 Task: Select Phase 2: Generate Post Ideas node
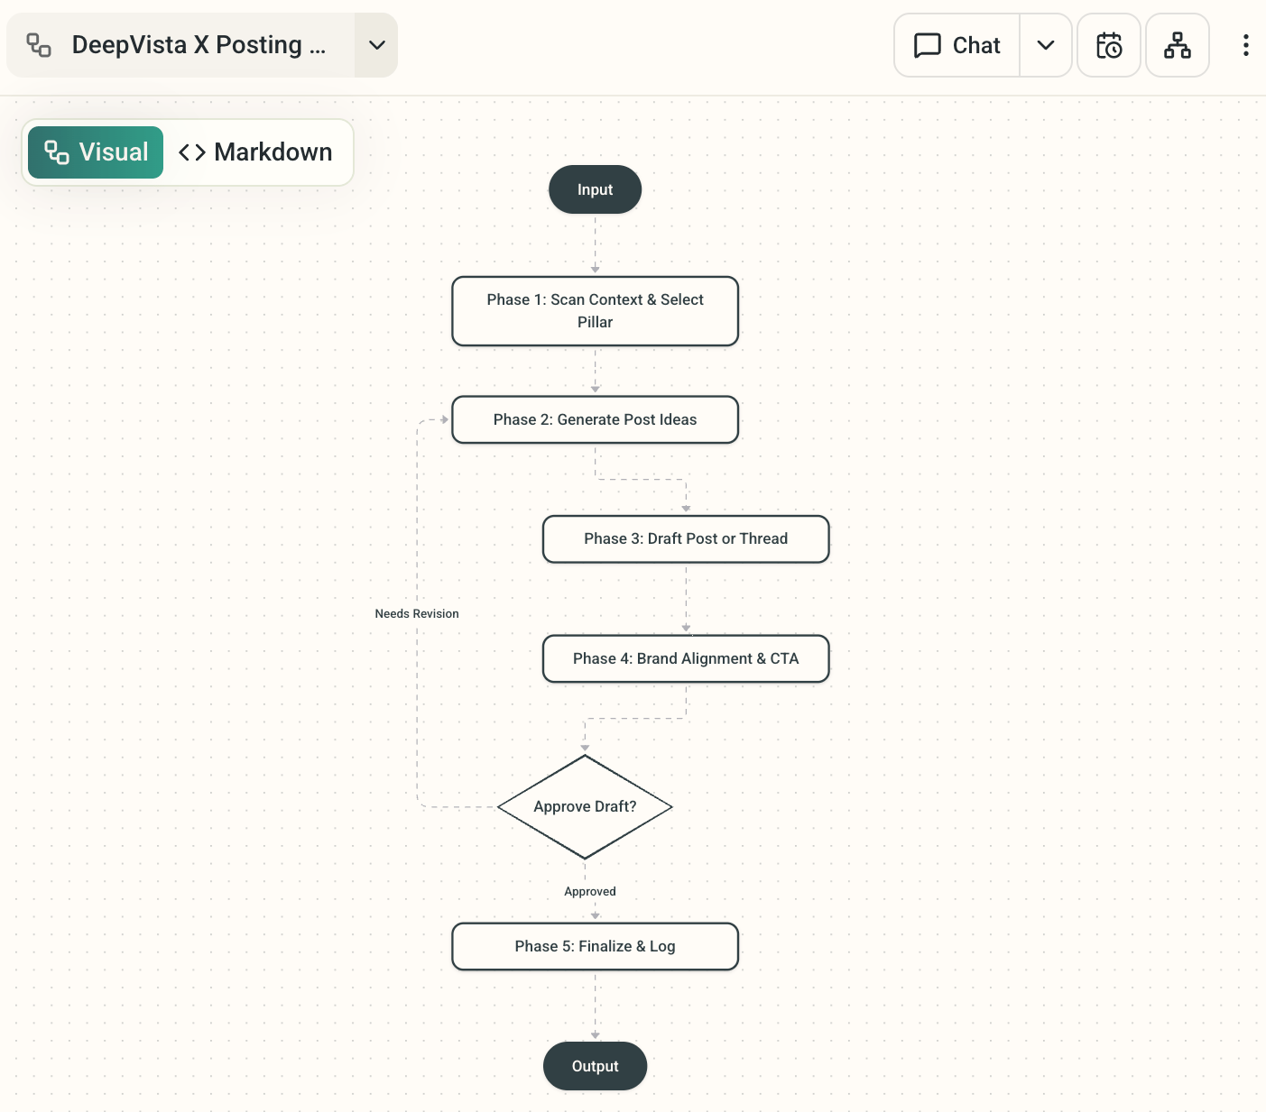pos(595,419)
